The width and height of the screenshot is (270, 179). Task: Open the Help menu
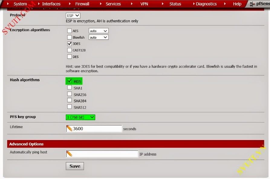[x=237, y=4]
